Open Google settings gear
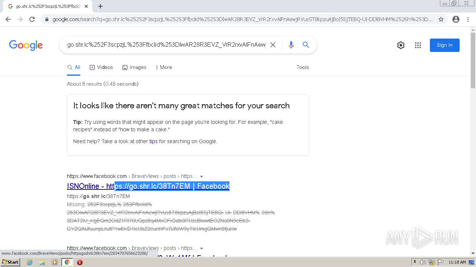Image resolution: width=476 pixels, height=267 pixels. [x=401, y=45]
